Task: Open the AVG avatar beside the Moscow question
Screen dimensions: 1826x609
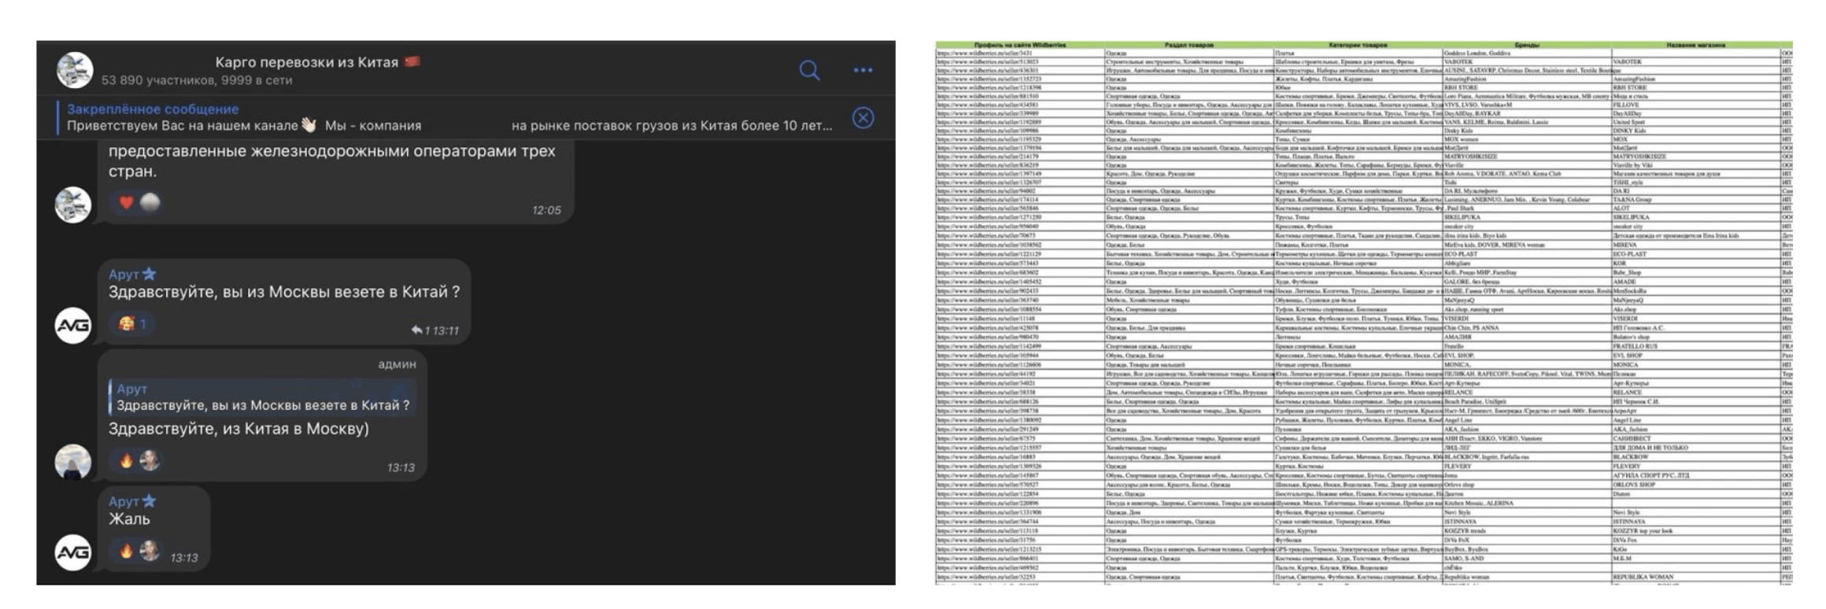Action: pyautogui.click(x=73, y=326)
